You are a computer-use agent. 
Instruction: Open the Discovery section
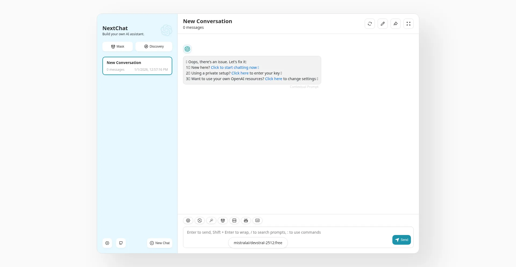154,47
